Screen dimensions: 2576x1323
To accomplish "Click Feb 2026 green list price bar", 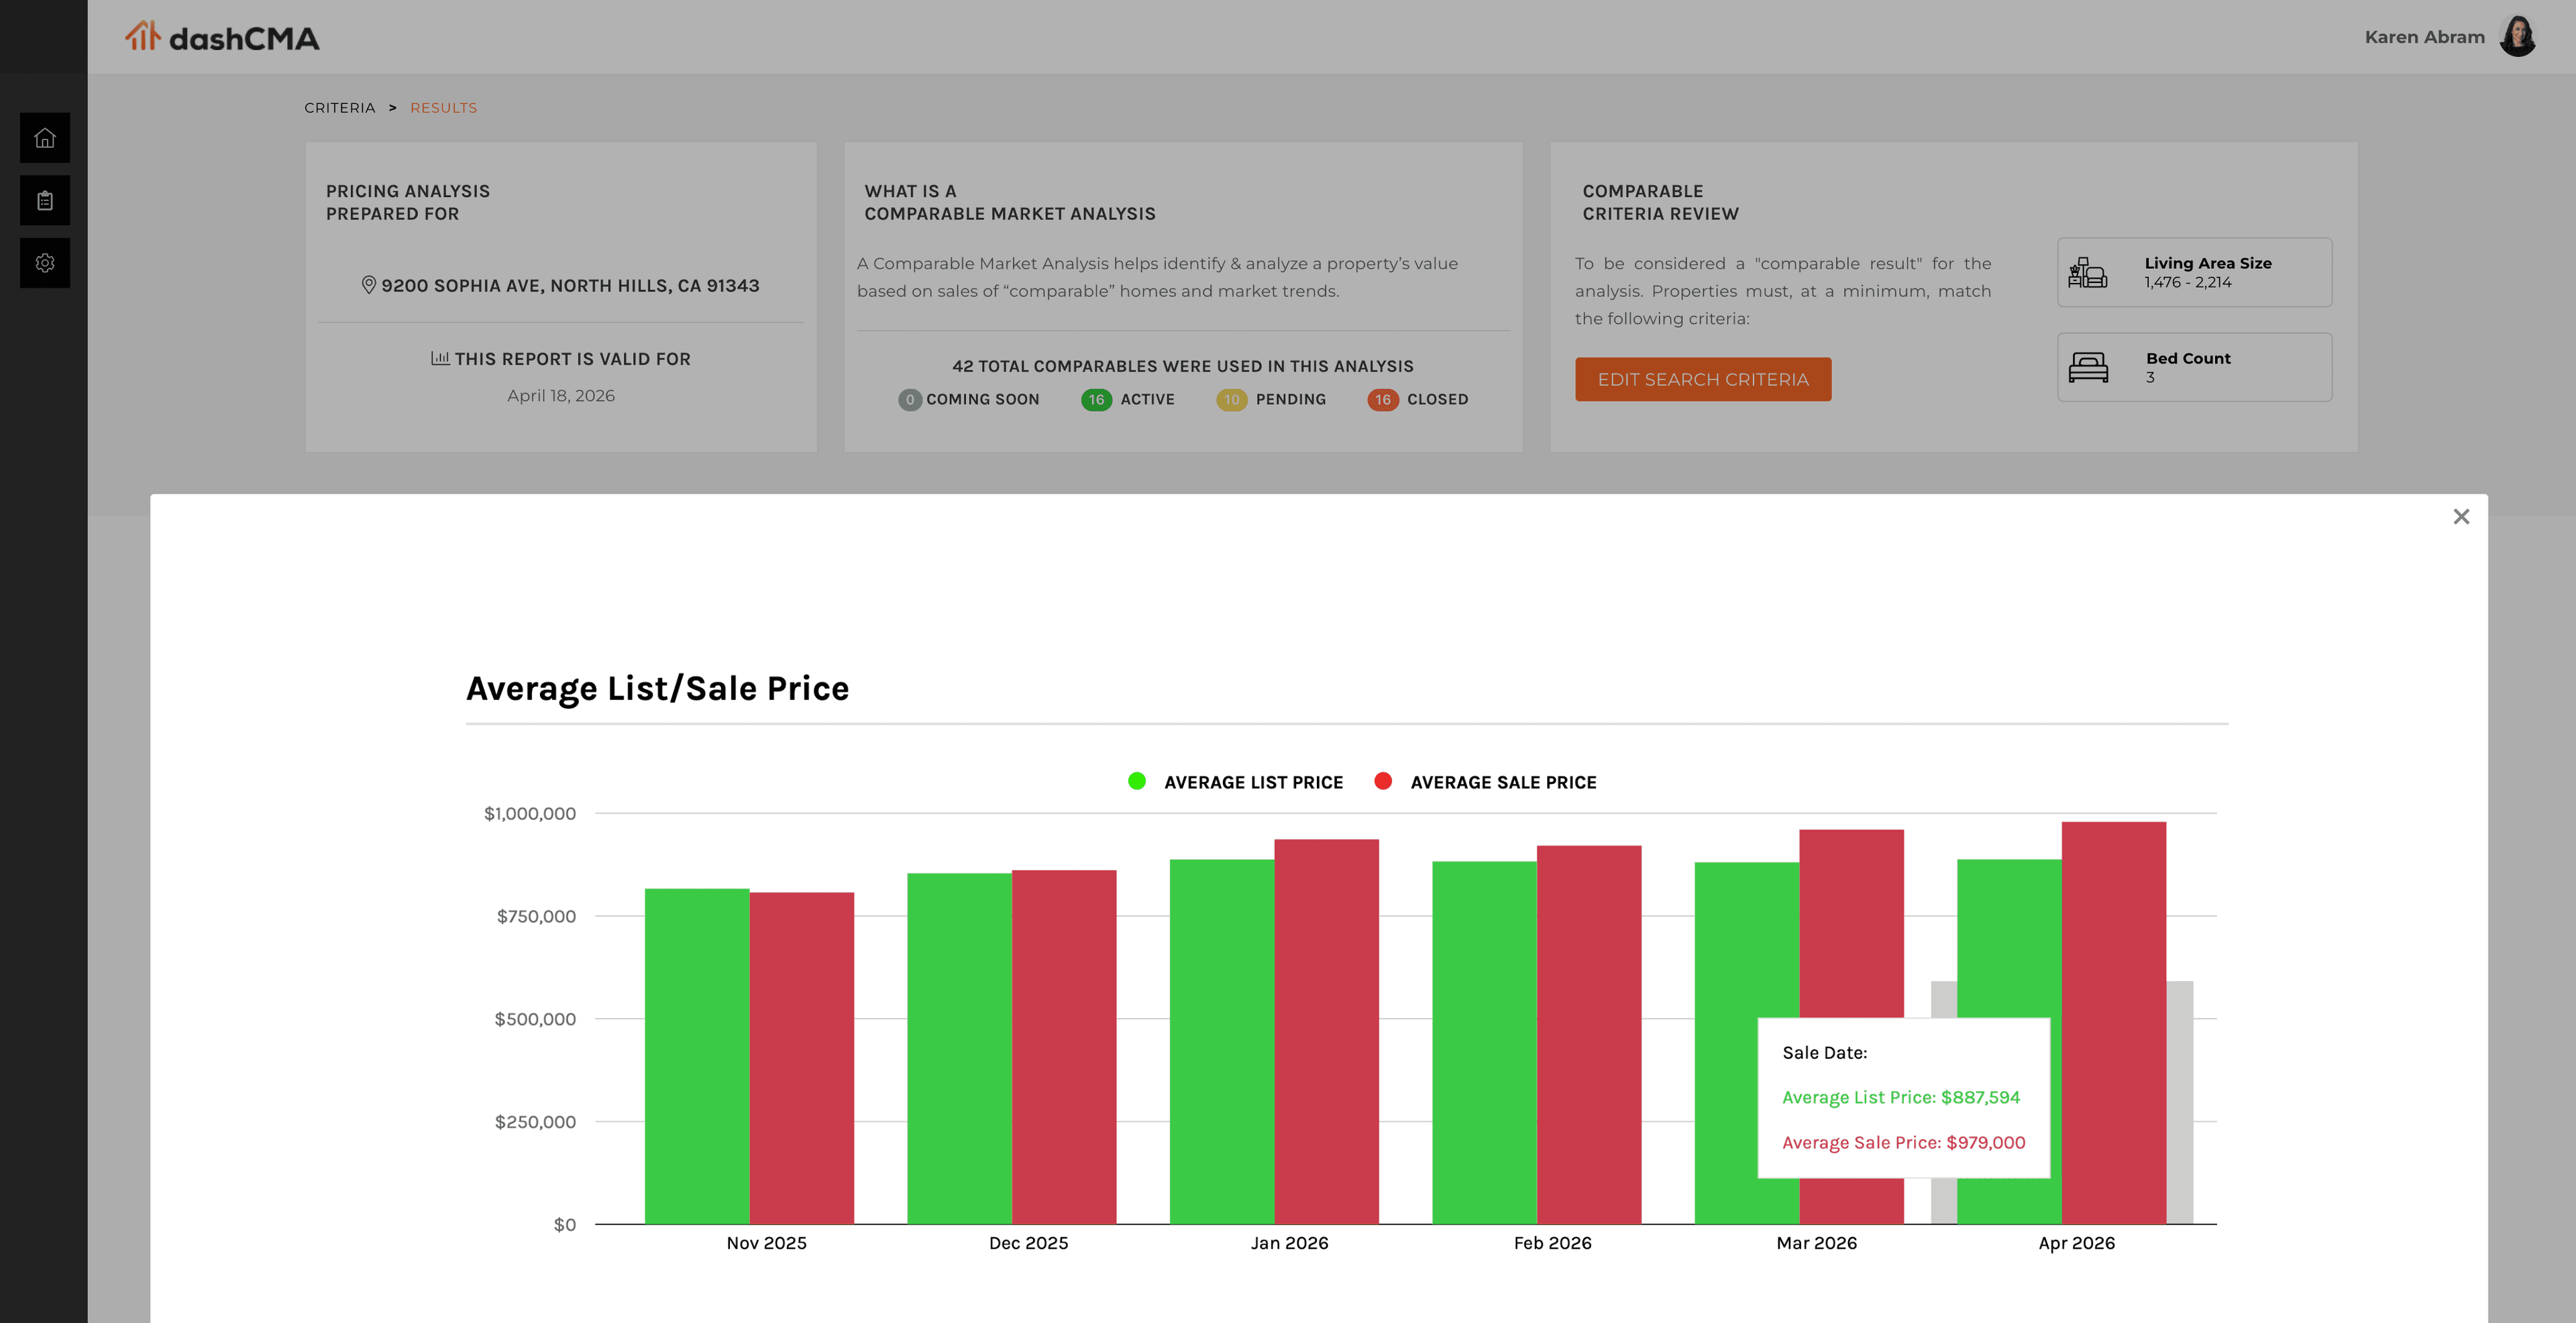I will coord(1484,1042).
